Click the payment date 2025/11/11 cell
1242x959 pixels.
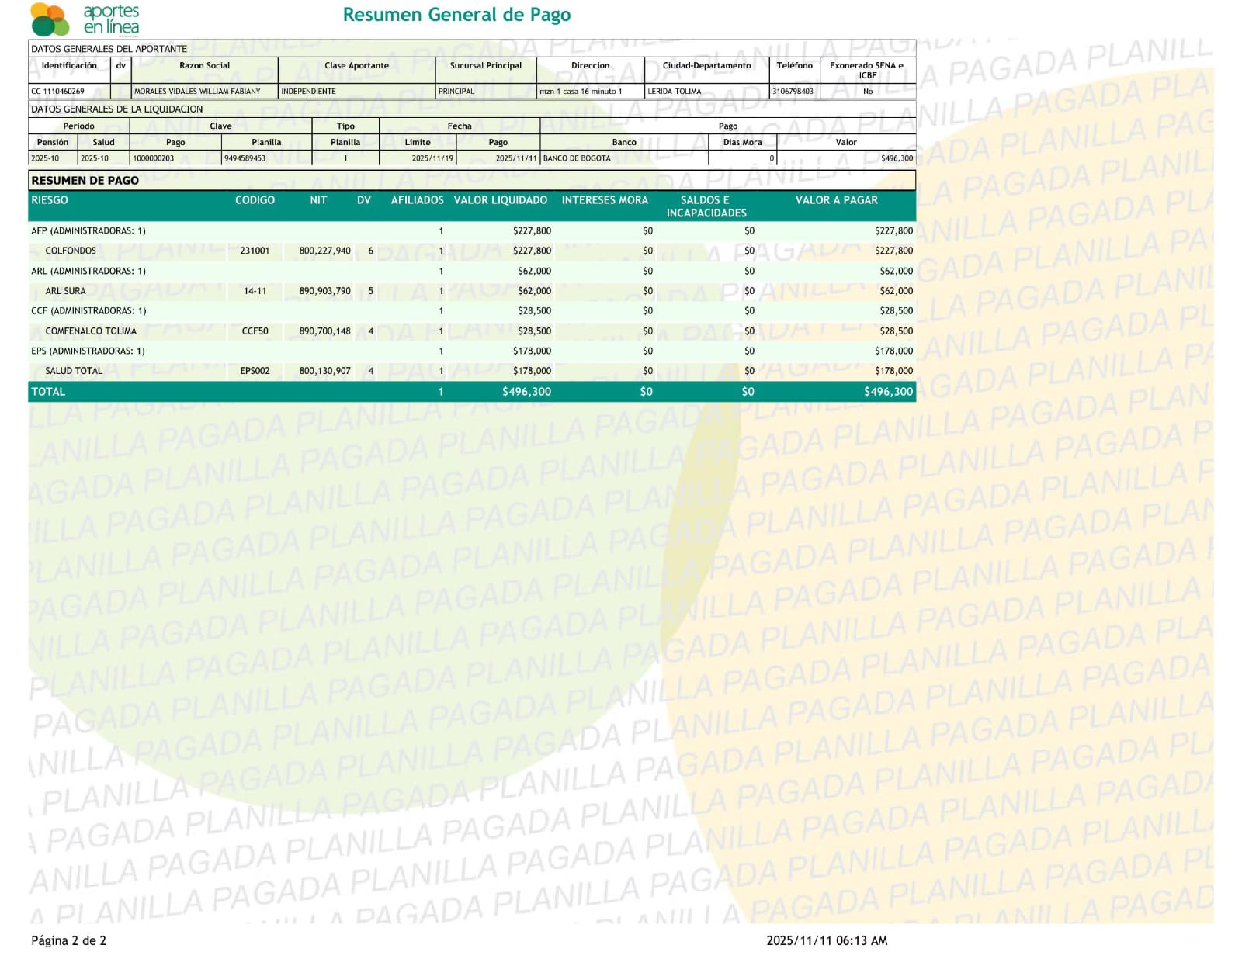click(x=515, y=158)
